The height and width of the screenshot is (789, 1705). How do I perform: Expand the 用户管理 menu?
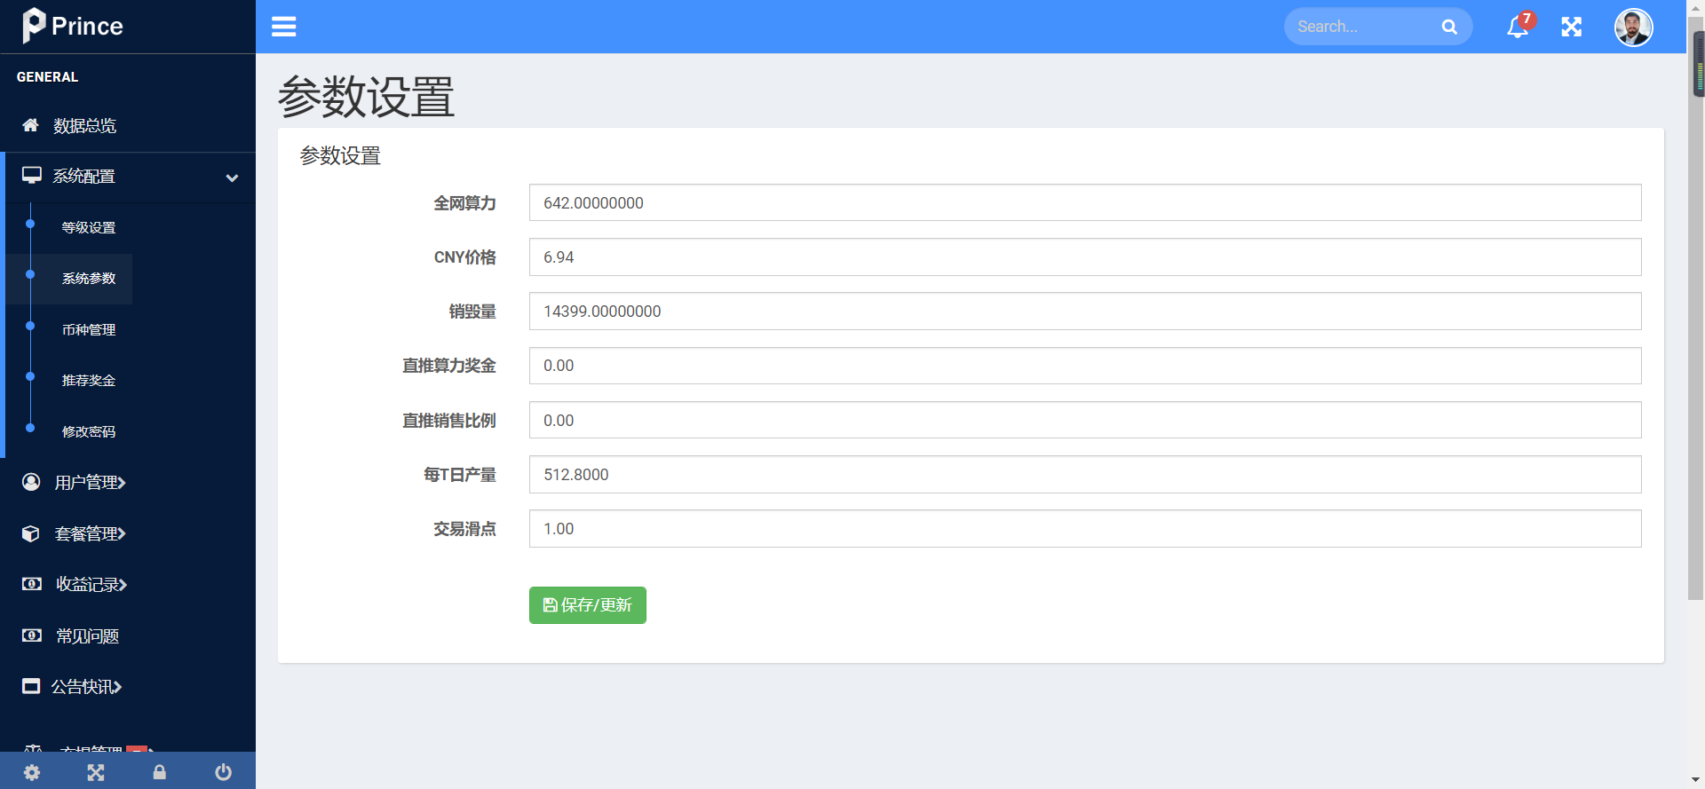[x=122, y=483]
